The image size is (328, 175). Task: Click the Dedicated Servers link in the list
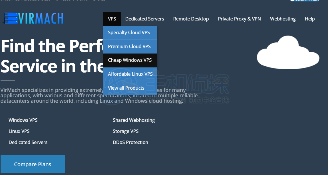click(28, 142)
